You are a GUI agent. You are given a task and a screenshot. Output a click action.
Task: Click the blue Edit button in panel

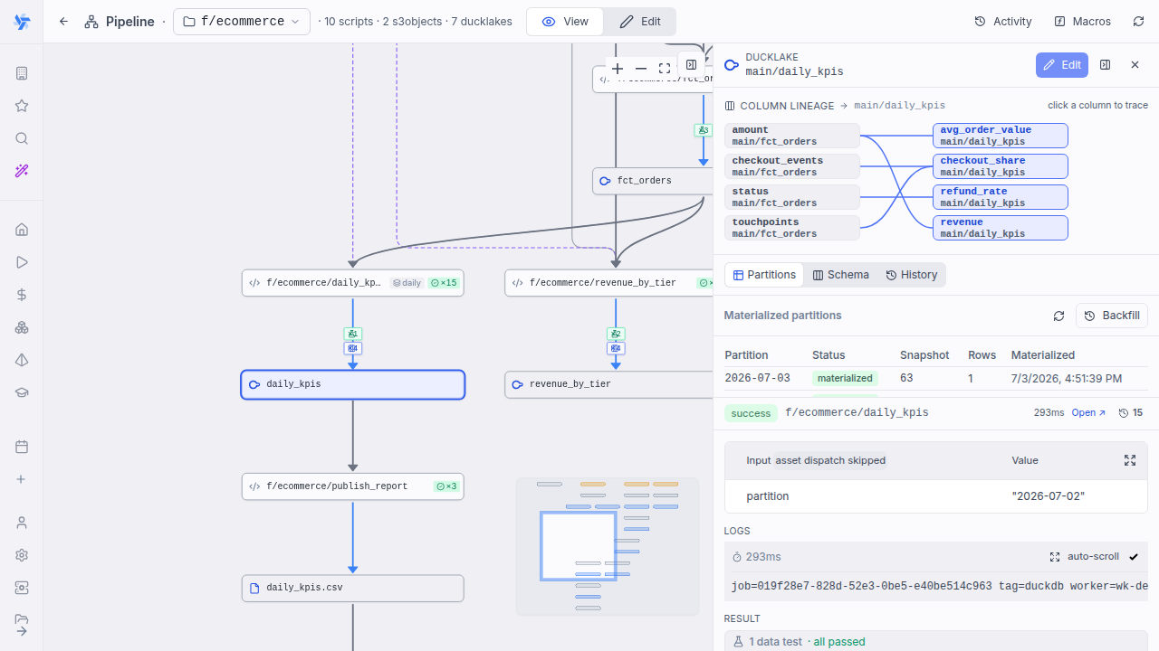point(1062,65)
